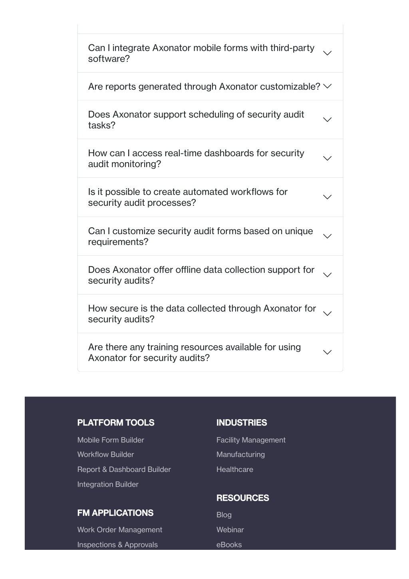Click chevron beside offline data collection question

point(327,275)
